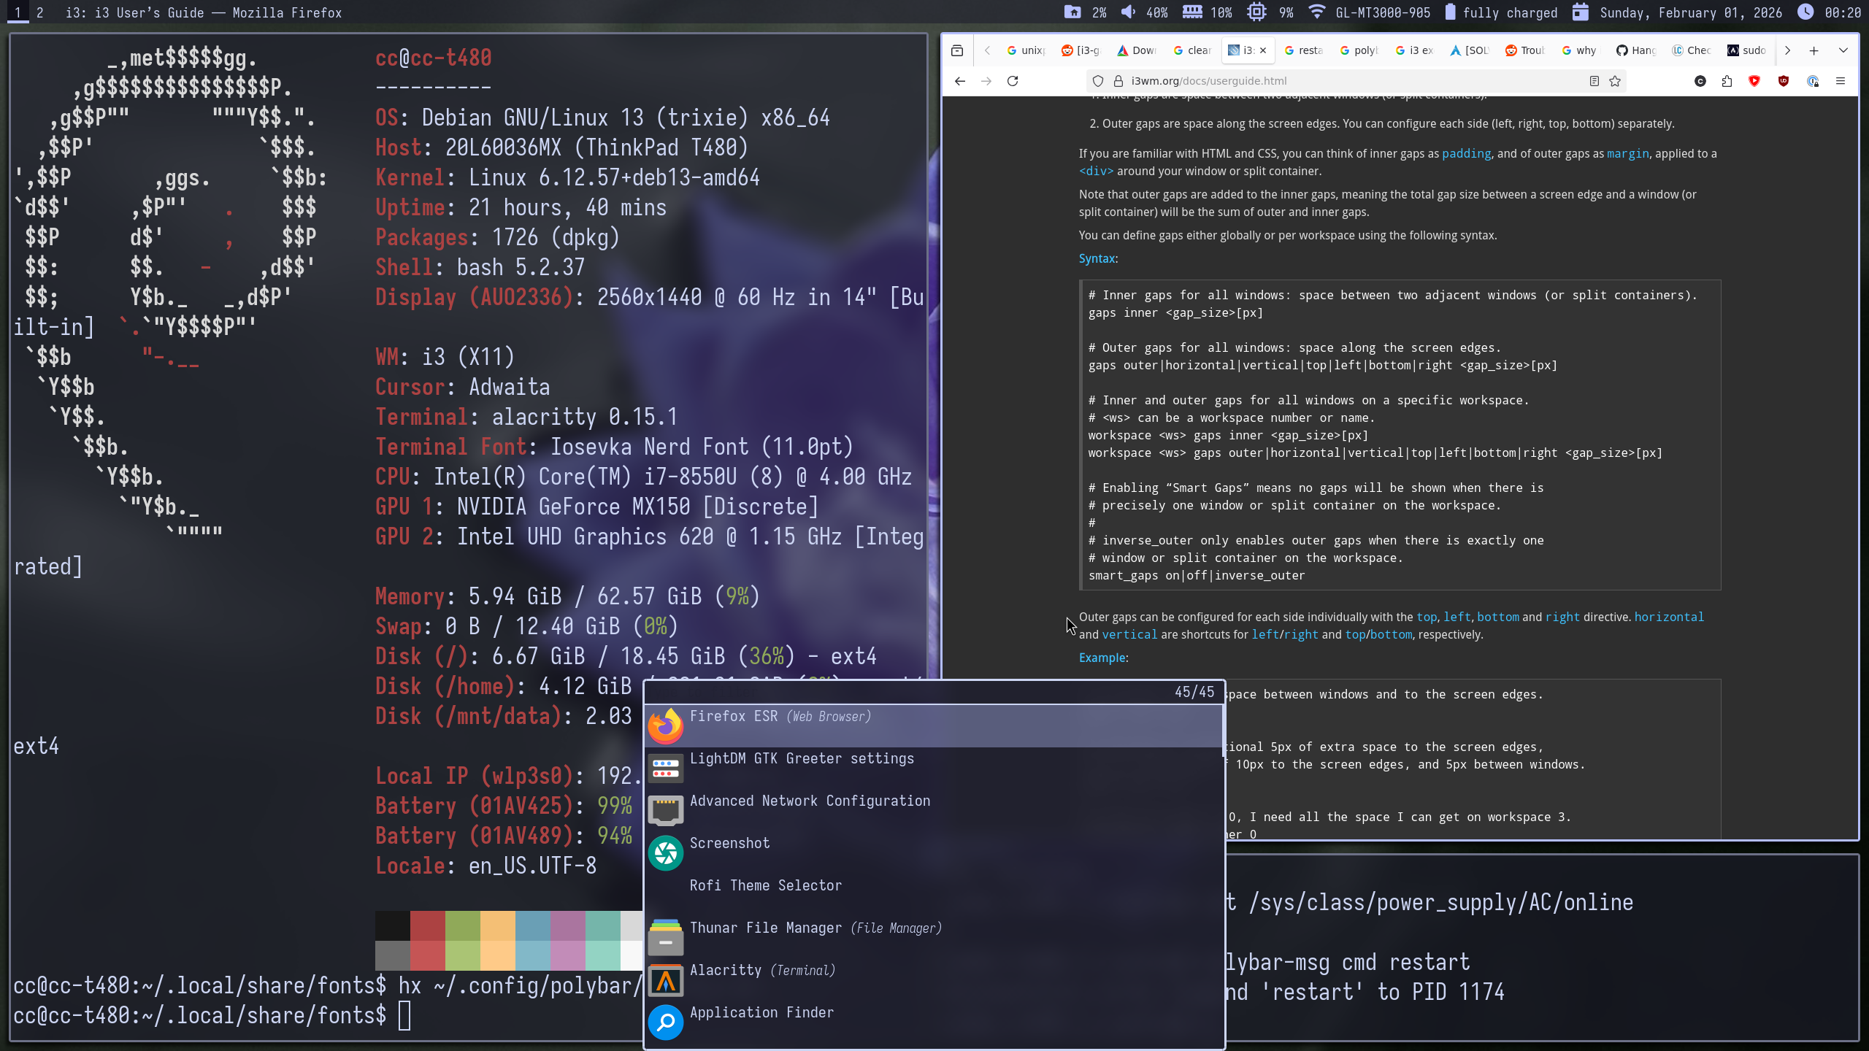The width and height of the screenshot is (1869, 1051).
Task: Reload the i3 user guide page
Action: [1013, 81]
